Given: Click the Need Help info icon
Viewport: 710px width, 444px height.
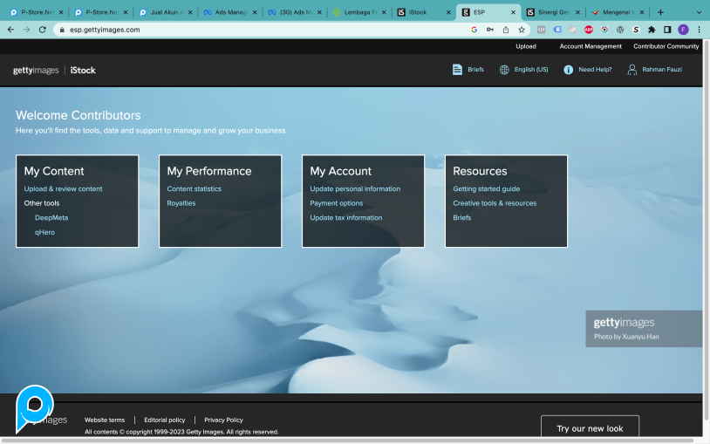Looking at the screenshot, I should 568,70.
